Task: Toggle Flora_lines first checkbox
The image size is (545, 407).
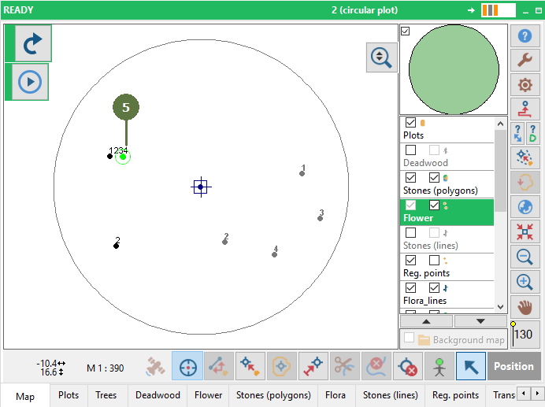Action: (x=410, y=288)
